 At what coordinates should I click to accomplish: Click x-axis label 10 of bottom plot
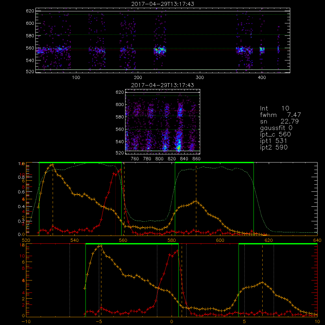tap(317, 321)
